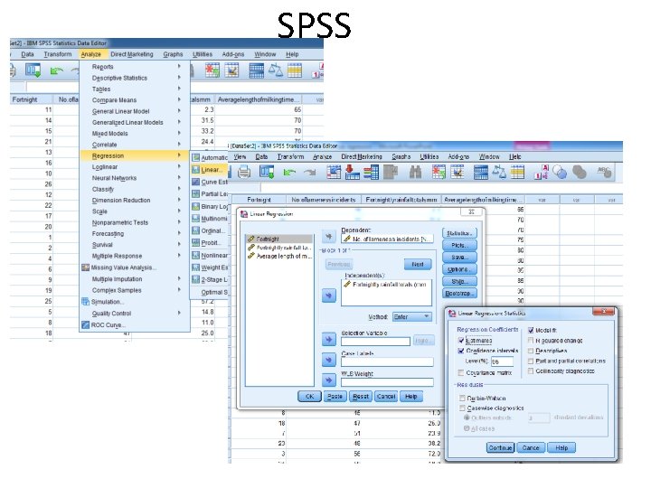Enable Collinearity diagnostics checkbox
Screen dimensions: 651x488
coord(531,371)
